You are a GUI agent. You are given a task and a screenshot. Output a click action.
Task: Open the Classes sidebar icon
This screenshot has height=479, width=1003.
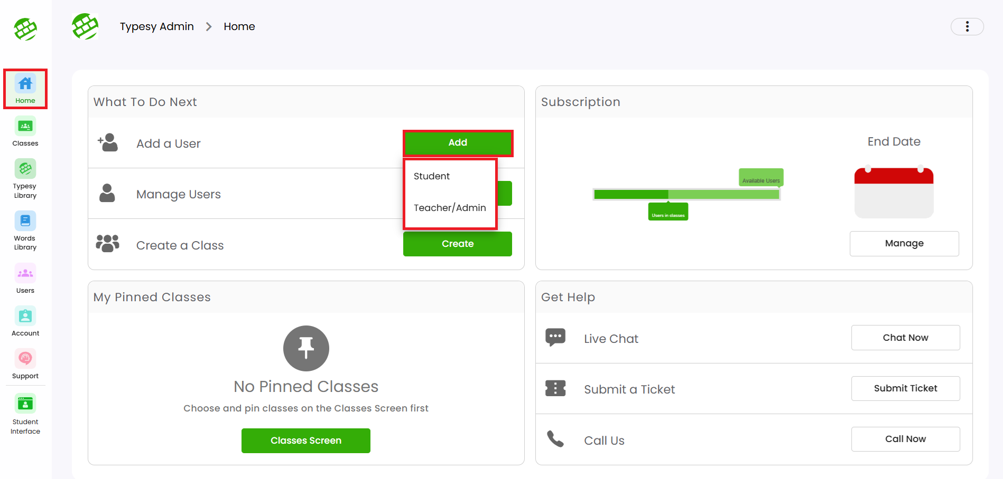(25, 127)
